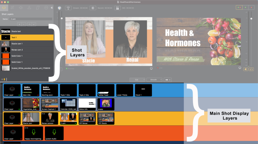Adjust the preview audio level slider

click(x=62, y=18)
